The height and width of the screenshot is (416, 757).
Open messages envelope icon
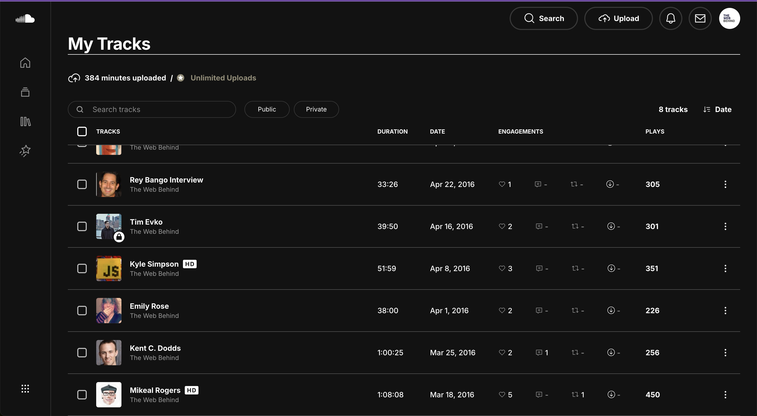(x=700, y=18)
